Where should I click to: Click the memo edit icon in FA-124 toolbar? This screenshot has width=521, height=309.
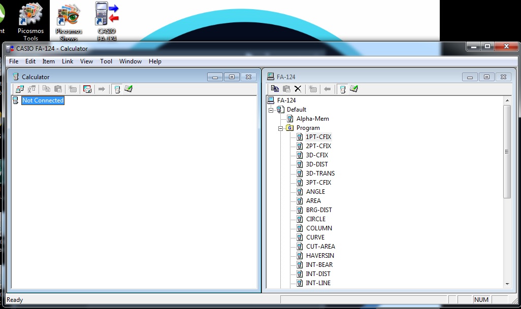tap(353, 89)
